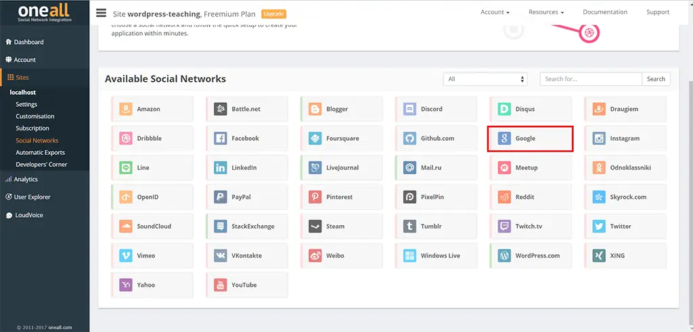693x332 pixels.
Task: Toggle the hamburger sidebar menu
Action: tap(102, 13)
